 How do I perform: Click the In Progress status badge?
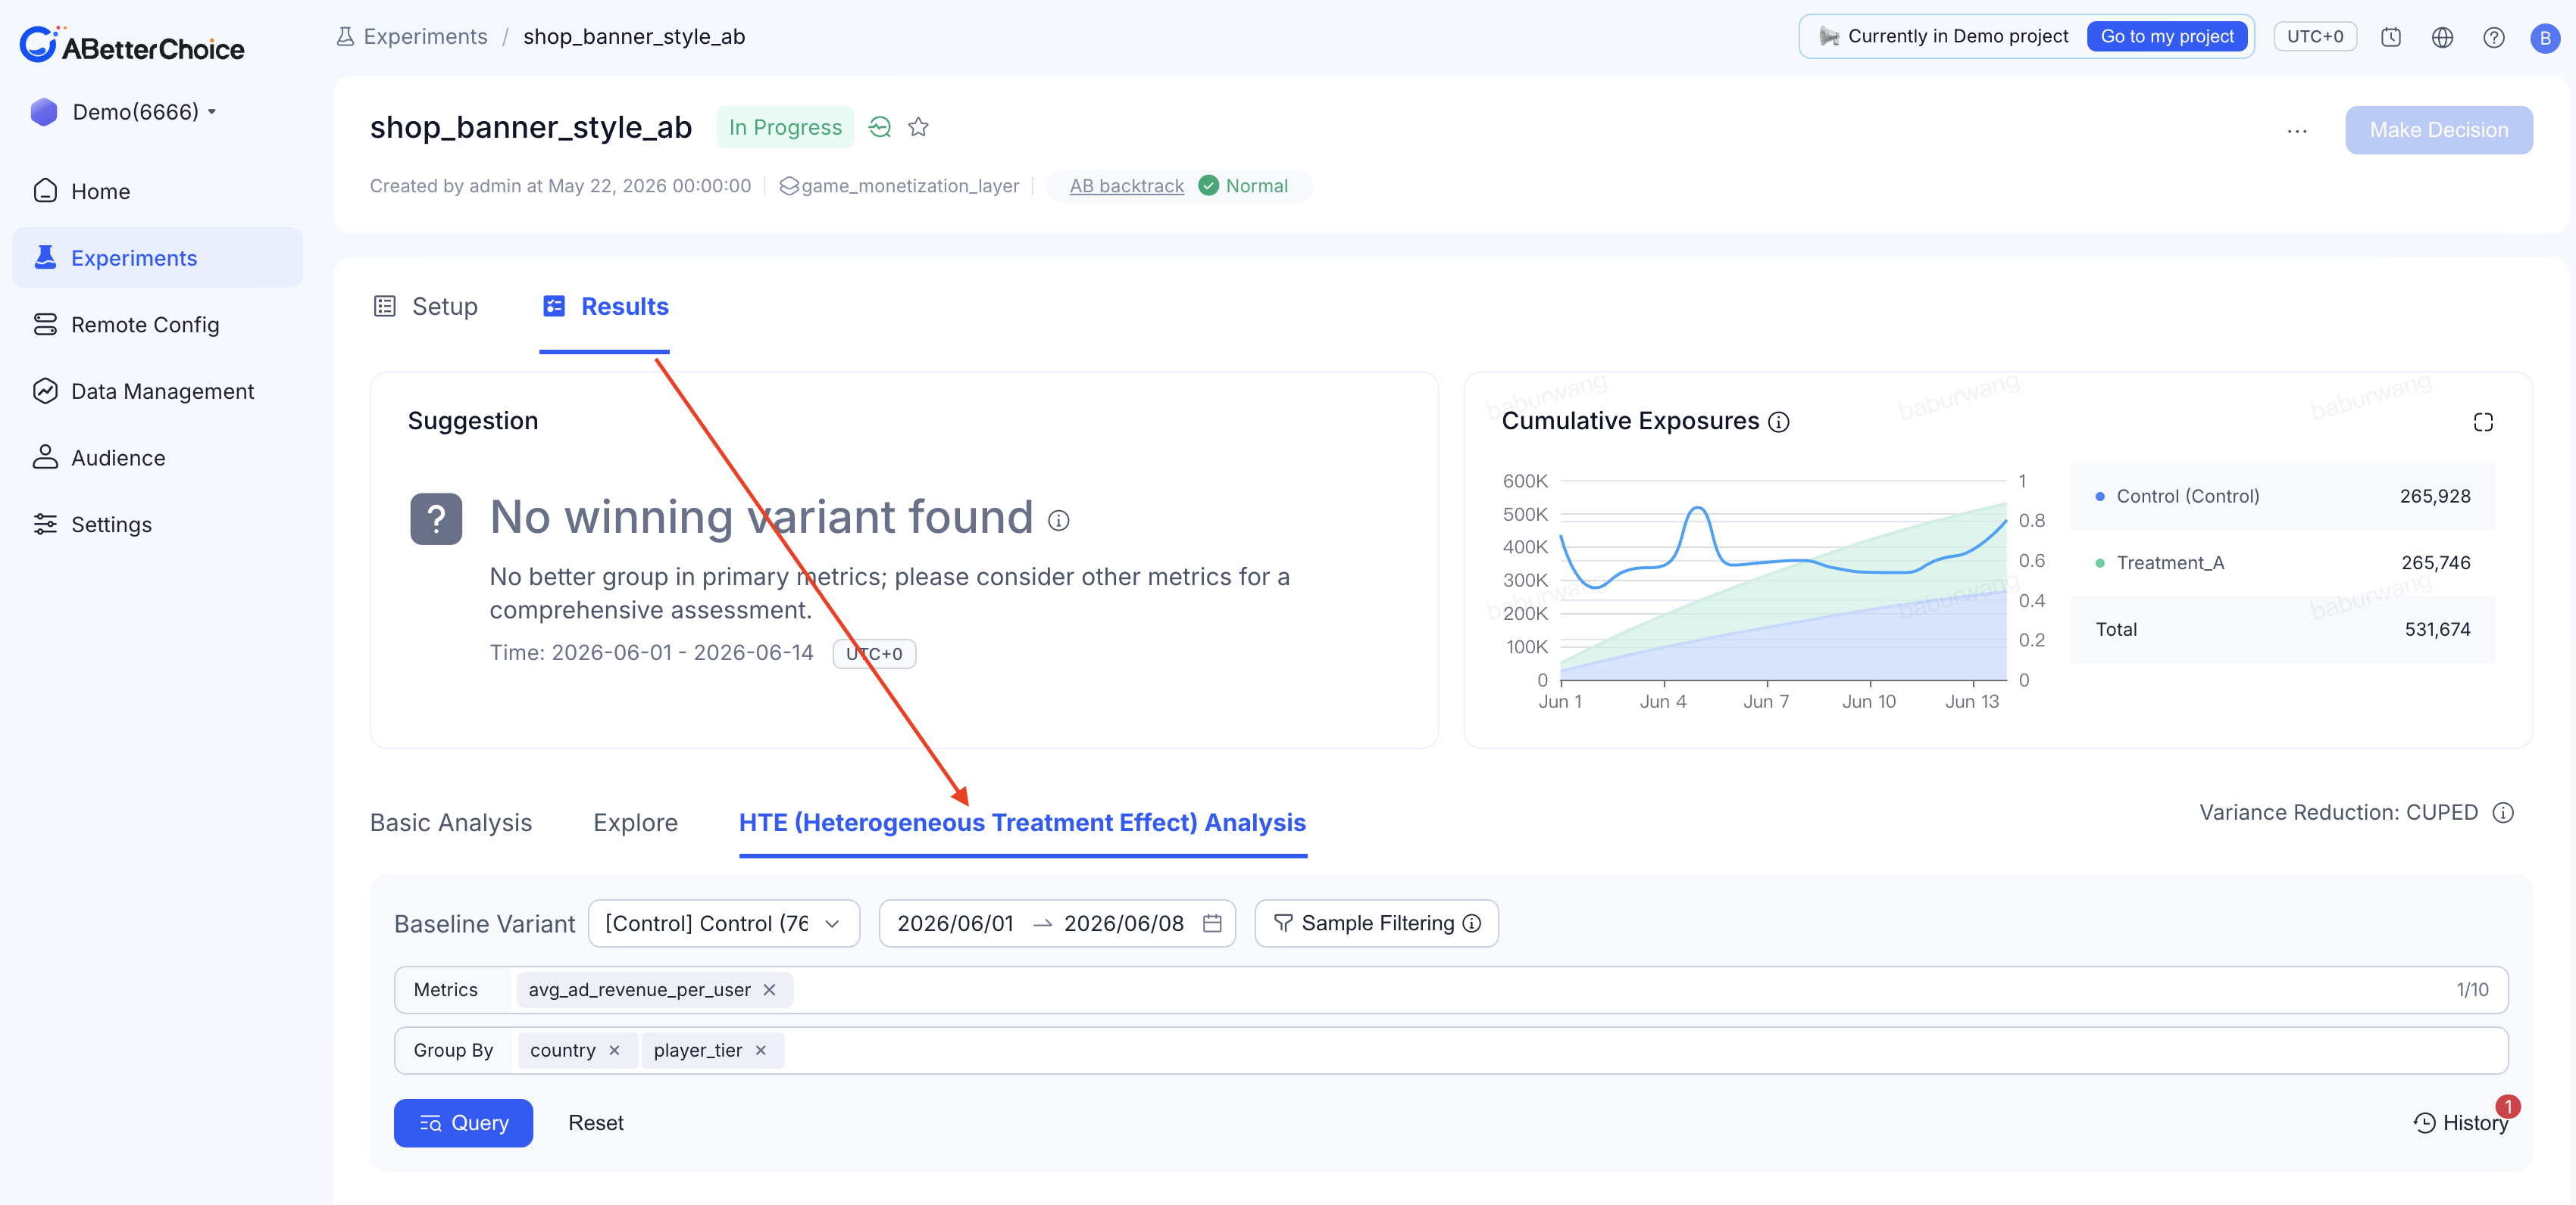tap(785, 128)
